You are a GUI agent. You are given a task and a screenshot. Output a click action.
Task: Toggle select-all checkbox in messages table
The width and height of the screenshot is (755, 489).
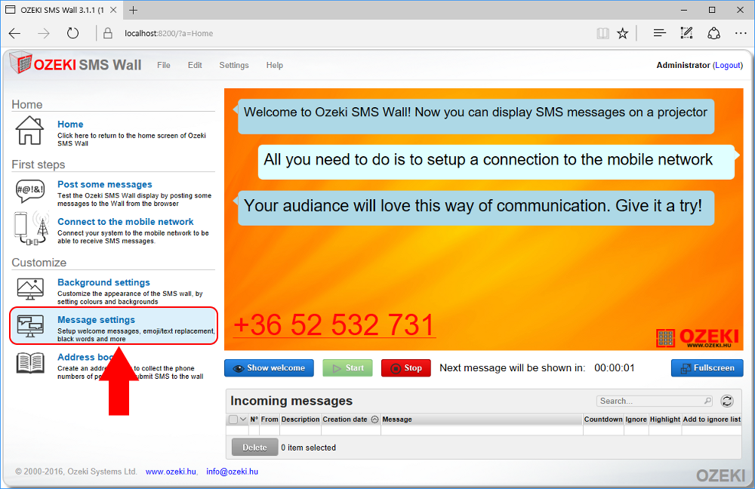(x=233, y=420)
